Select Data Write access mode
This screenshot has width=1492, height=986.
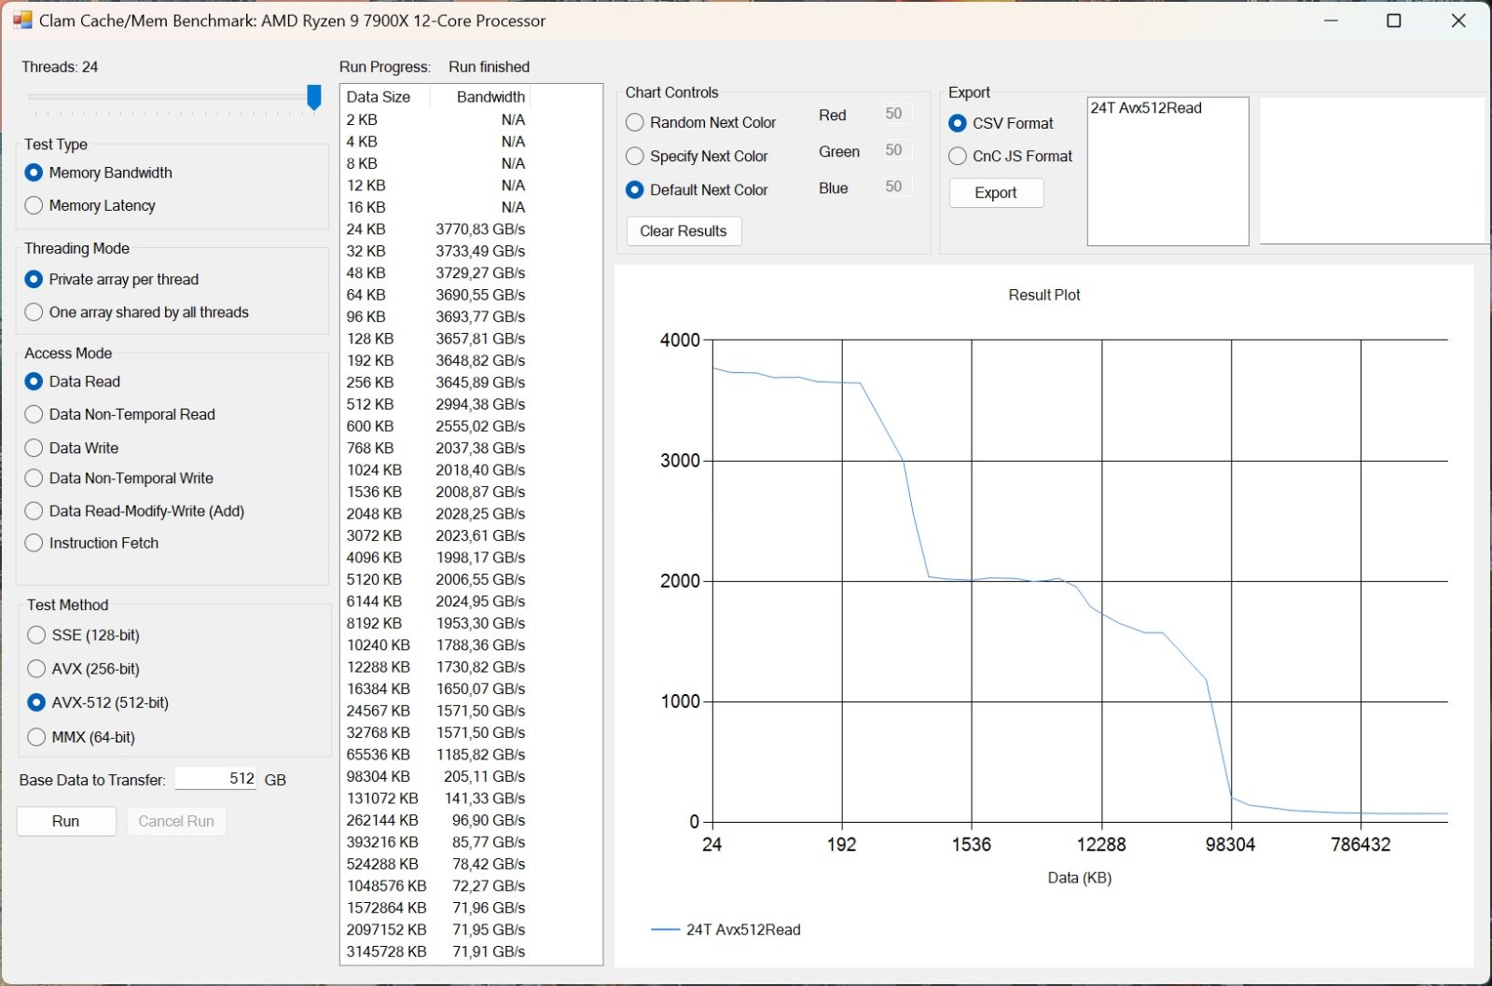coord(72,448)
